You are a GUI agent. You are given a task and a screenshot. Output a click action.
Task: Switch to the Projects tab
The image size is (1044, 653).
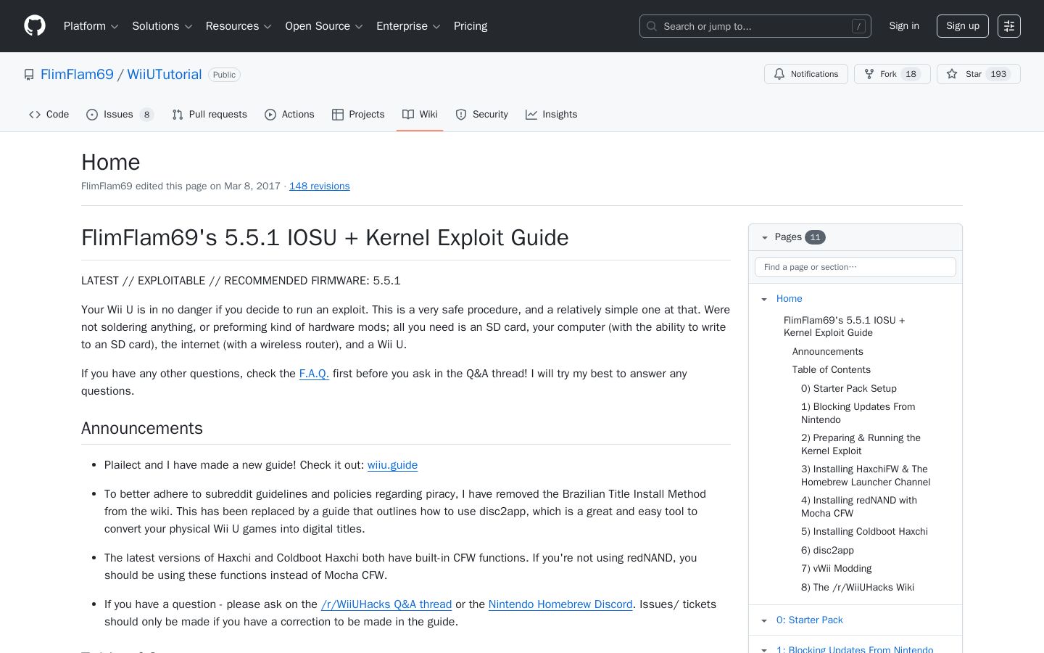358,115
